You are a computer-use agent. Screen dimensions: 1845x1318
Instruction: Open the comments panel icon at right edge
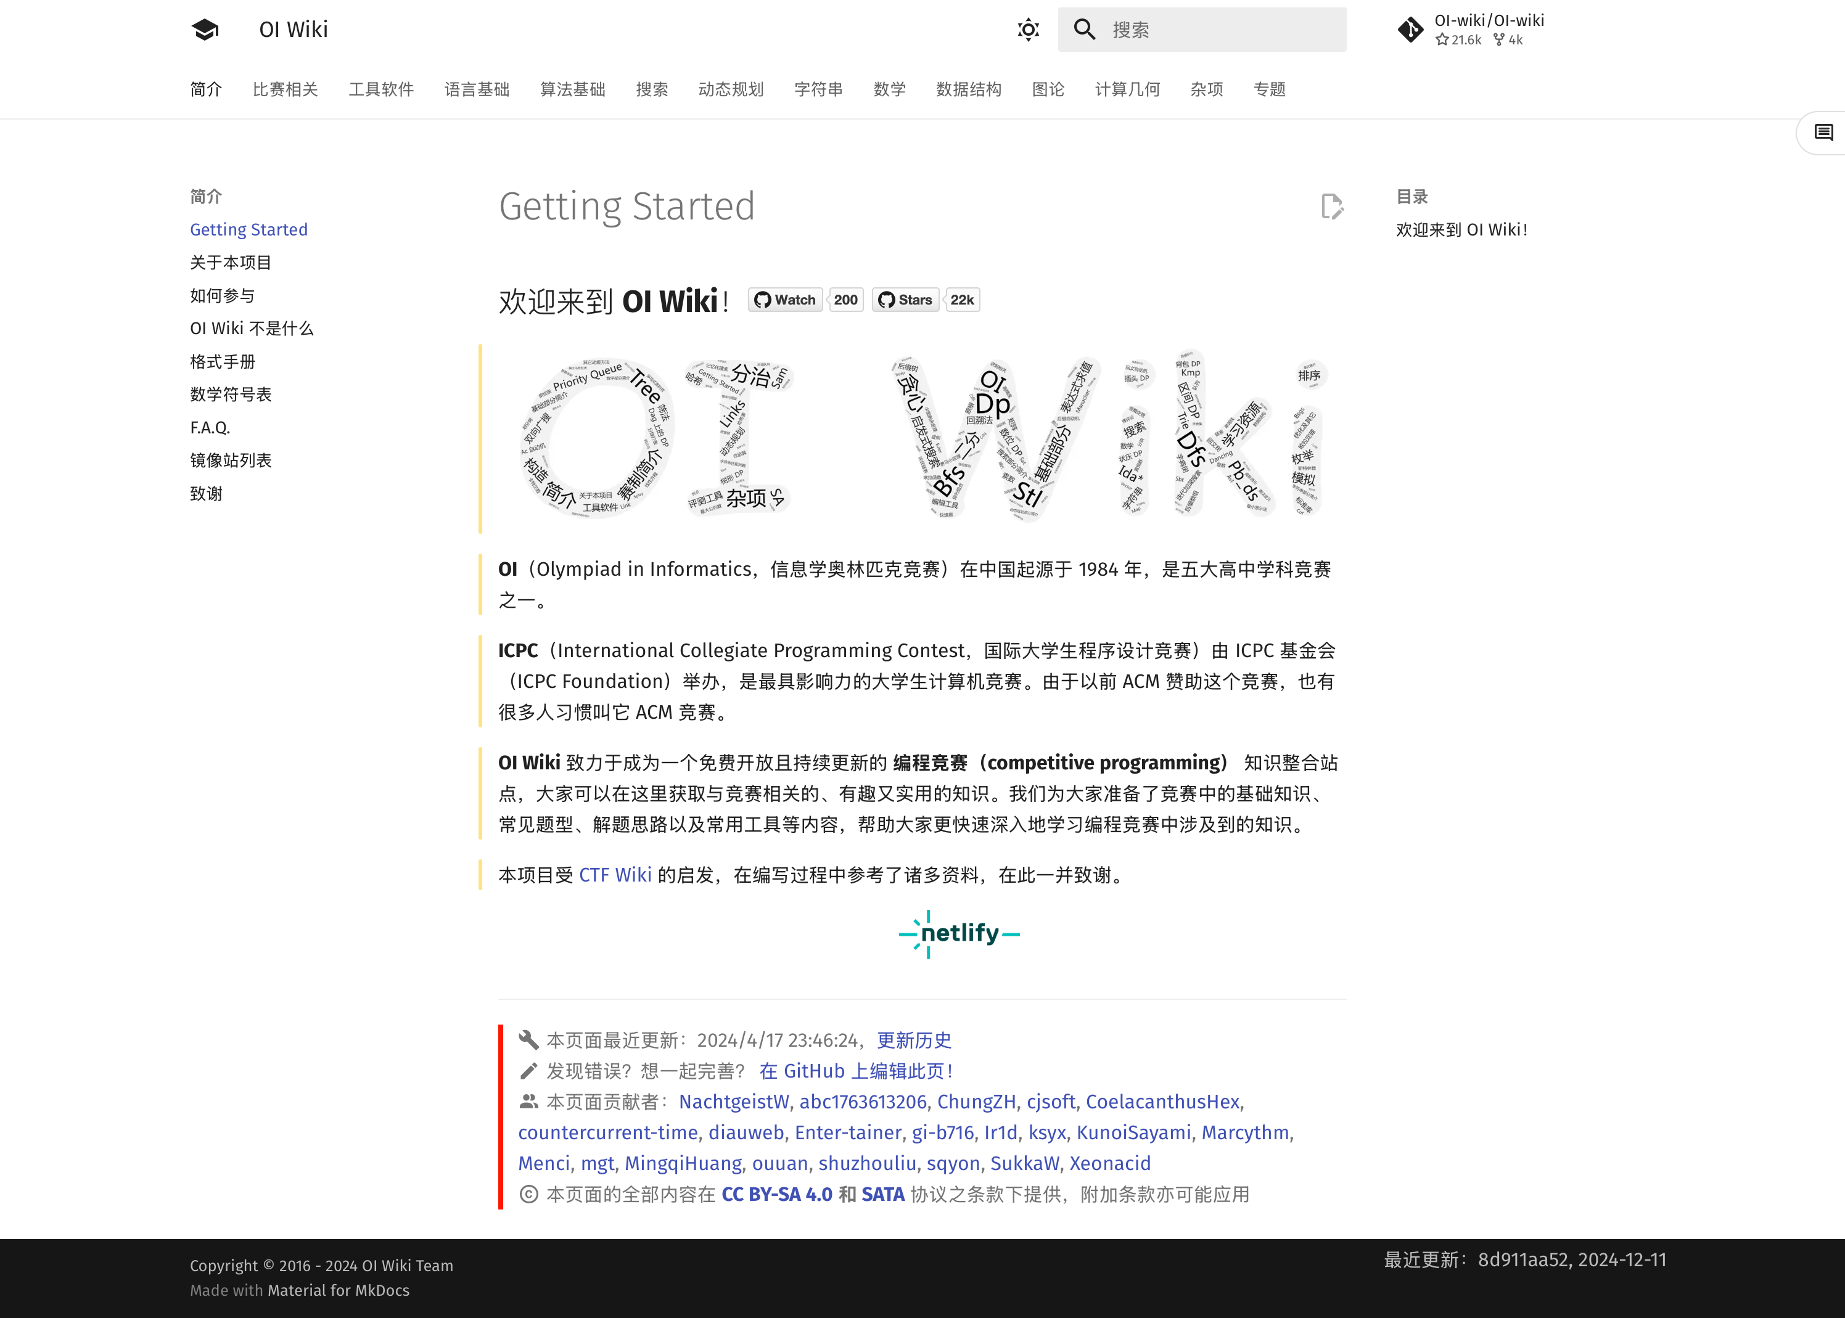tap(1823, 133)
